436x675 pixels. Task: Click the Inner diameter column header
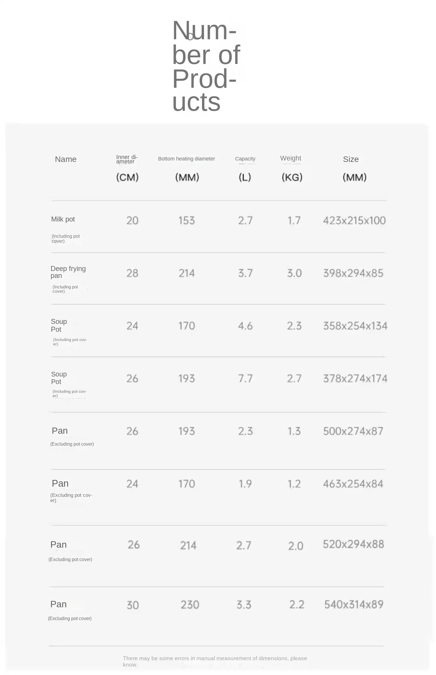[x=127, y=159]
